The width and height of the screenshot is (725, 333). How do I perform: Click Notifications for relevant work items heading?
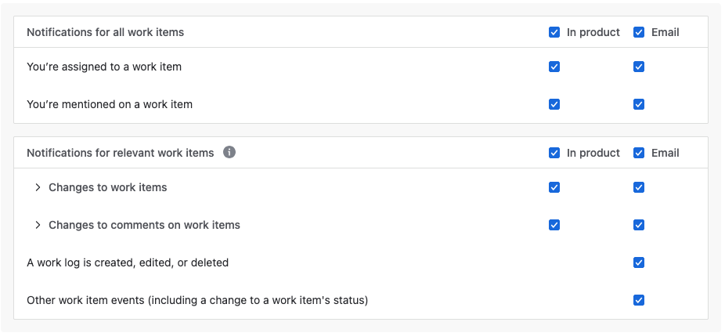pyautogui.click(x=120, y=153)
